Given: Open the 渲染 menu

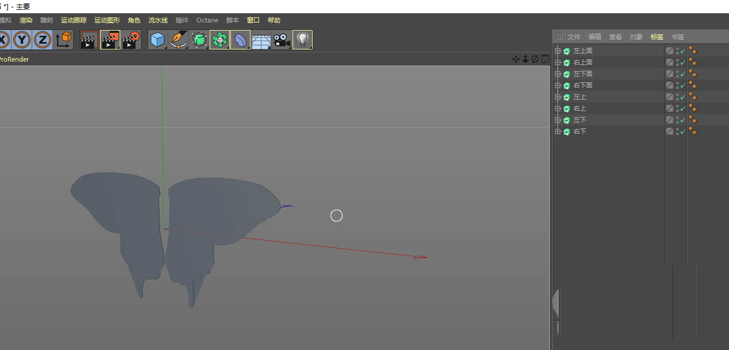Looking at the screenshot, I should pos(26,20).
